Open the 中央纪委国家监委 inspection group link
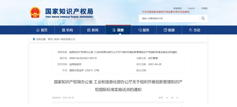The width and height of the screenshot is (237, 107). pos(166,12)
